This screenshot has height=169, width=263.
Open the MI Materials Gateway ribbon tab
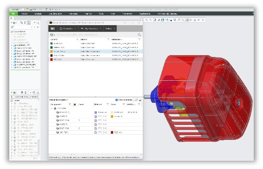(167, 14)
